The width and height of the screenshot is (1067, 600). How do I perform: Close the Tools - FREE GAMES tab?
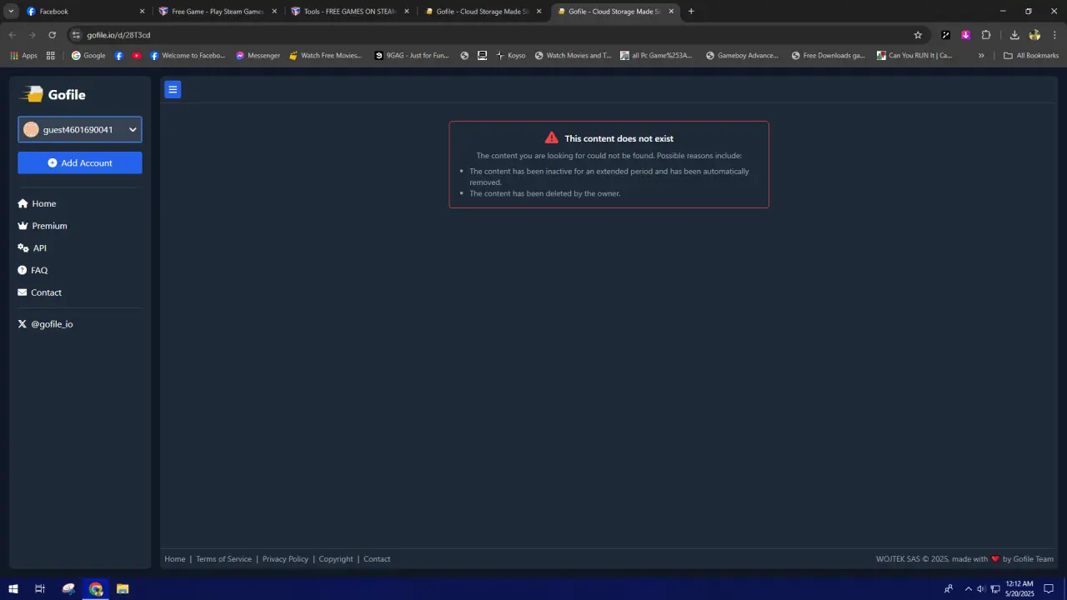(407, 12)
